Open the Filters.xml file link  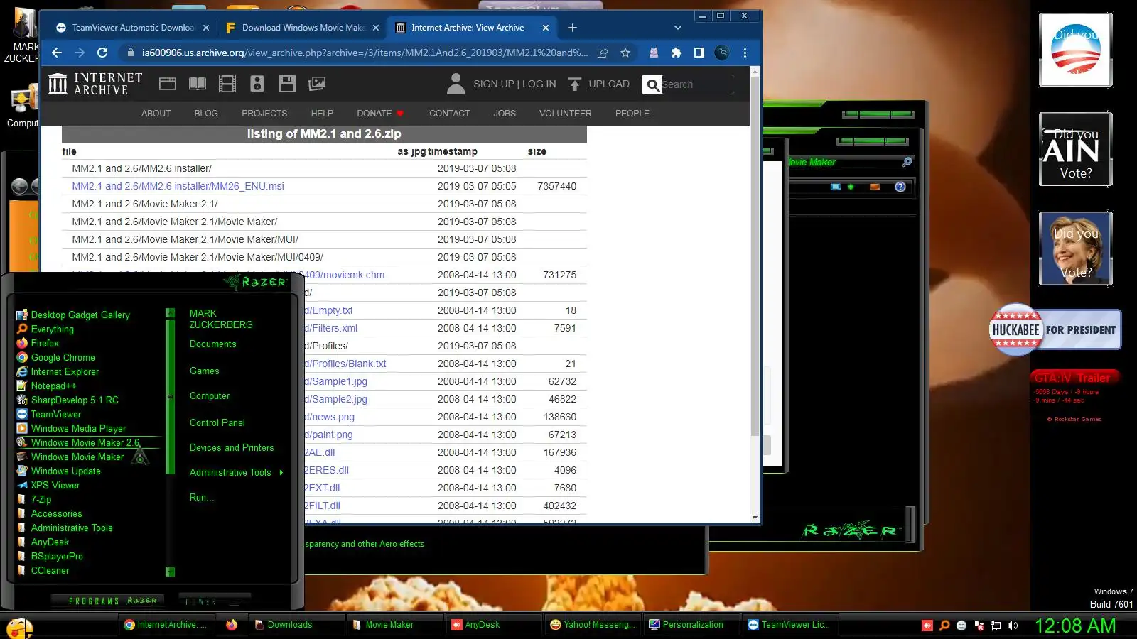pyautogui.click(x=330, y=328)
